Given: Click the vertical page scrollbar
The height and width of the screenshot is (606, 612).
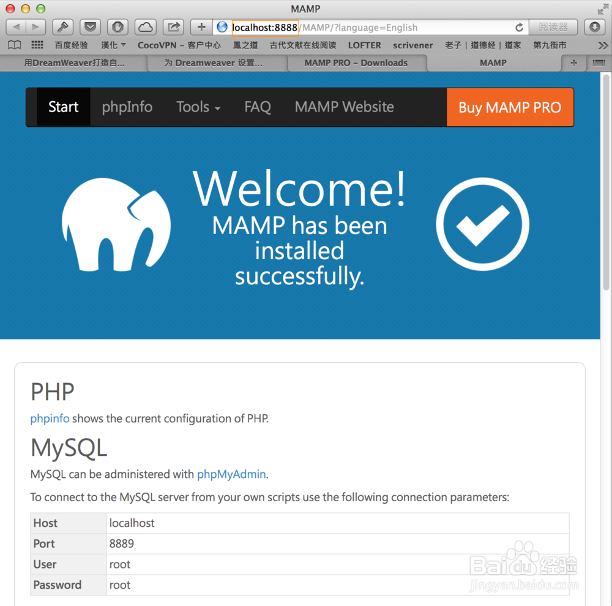Looking at the screenshot, I should coord(606,183).
